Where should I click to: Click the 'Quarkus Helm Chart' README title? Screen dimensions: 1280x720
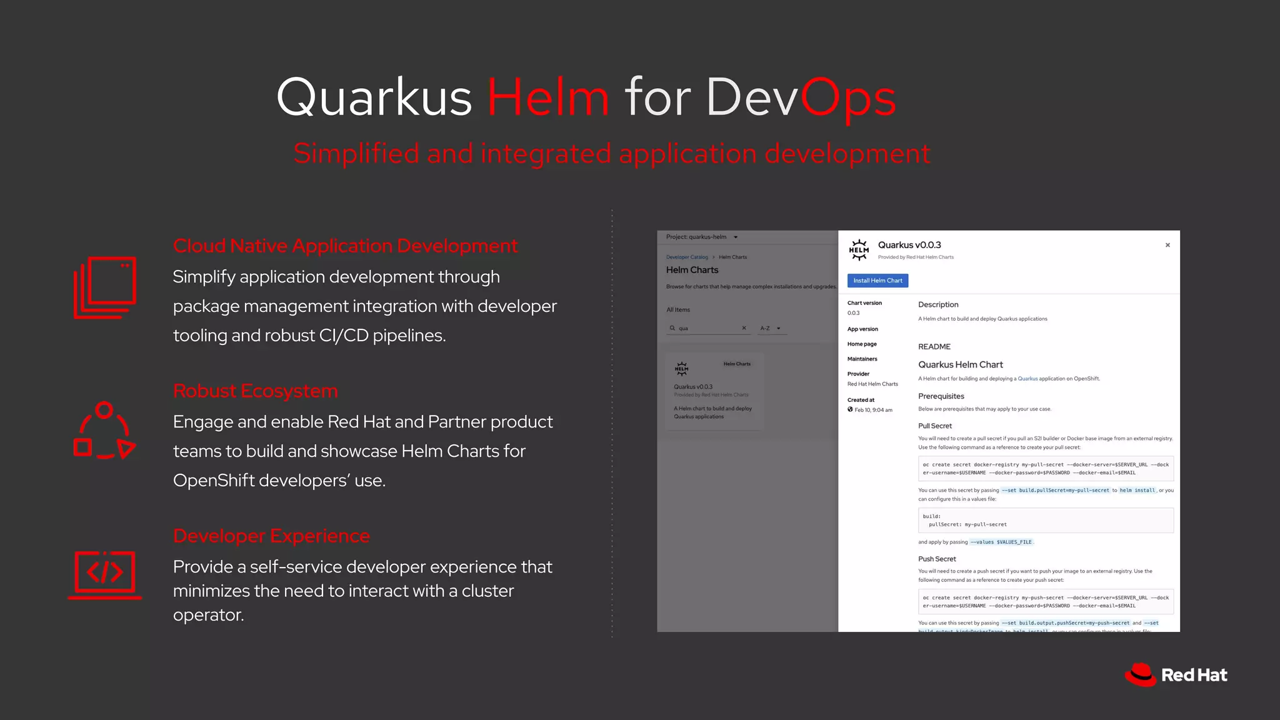(x=960, y=365)
